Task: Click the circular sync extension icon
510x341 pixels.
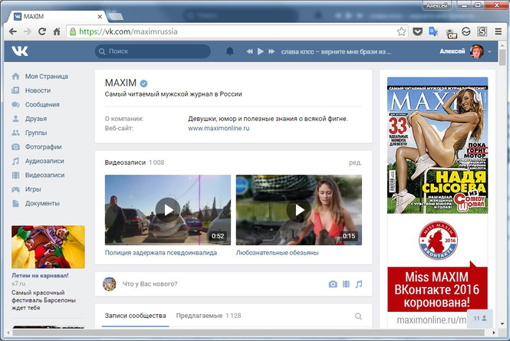Action: [x=466, y=31]
